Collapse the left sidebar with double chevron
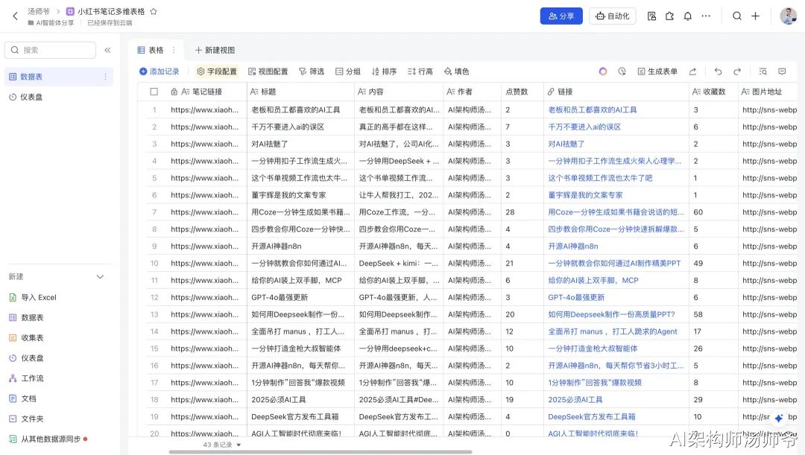The image size is (805, 455). tap(107, 51)
